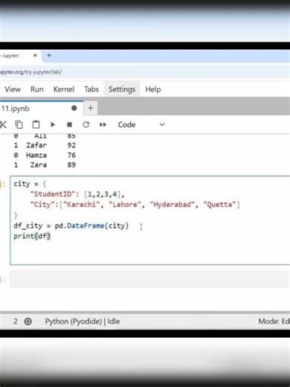The width and height of the screenshot is (290, 387).
Task: Open the Help menu
Action: coord(153,89)
